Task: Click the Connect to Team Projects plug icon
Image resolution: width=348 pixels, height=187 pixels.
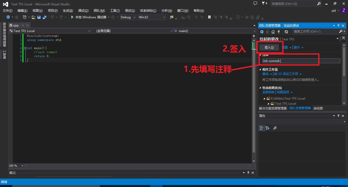Action: pos(279,32)
